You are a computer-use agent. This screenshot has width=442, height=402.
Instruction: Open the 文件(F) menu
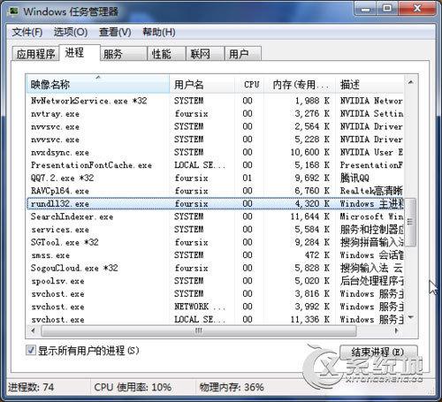(27, 32)
